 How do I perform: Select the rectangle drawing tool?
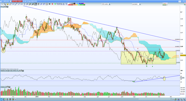point(61,4)
